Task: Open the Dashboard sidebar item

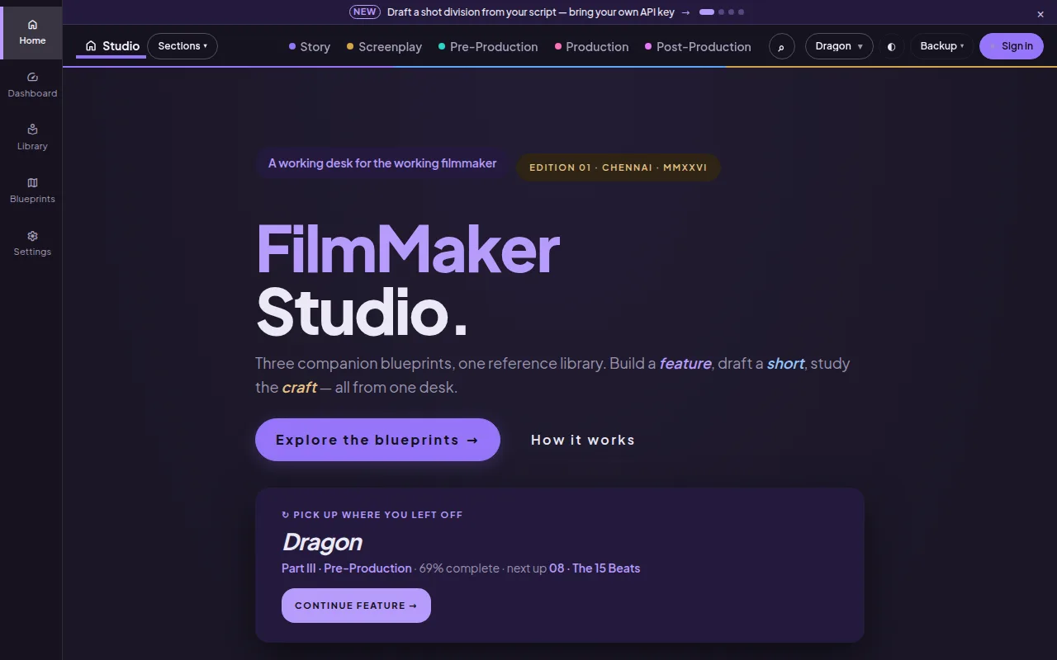Action: click(32, 85)
